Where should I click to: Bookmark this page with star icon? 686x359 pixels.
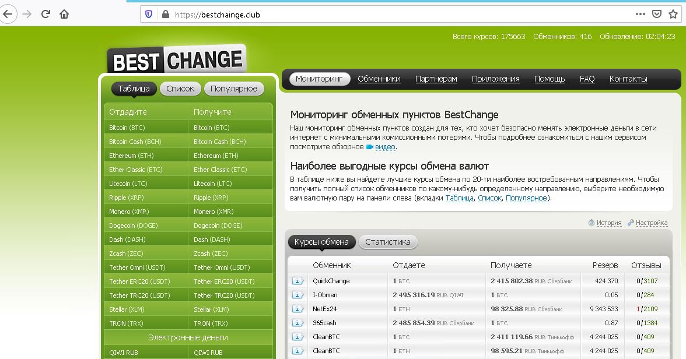673,14
